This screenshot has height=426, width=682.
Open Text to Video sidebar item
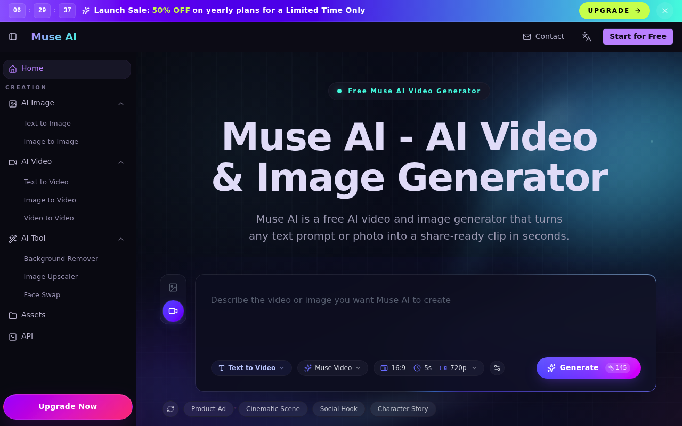click(46, 182)
